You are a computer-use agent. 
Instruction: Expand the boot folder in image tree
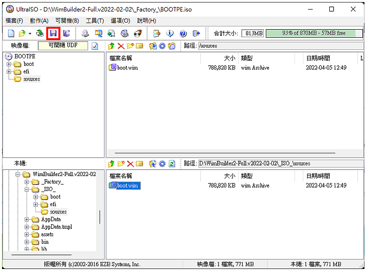click(9, 64)
